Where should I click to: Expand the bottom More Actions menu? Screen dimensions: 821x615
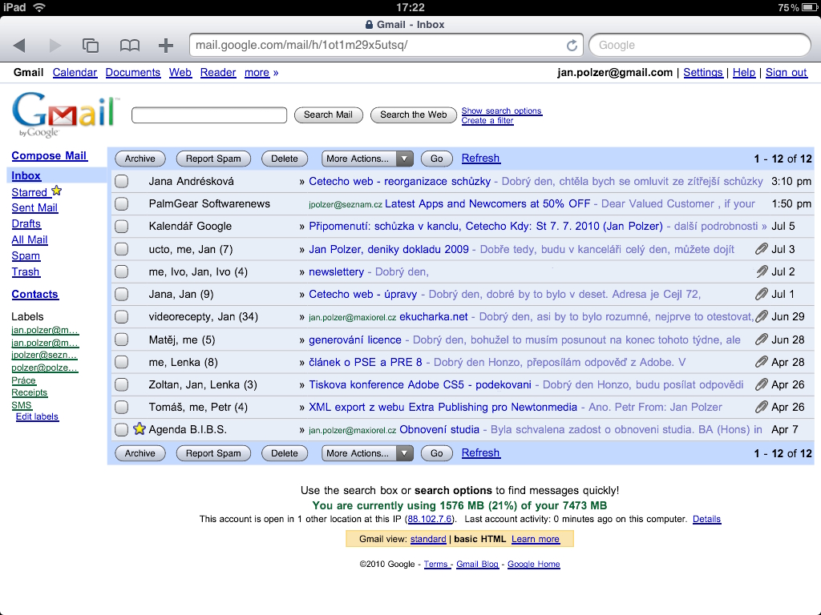coord(367,453)
